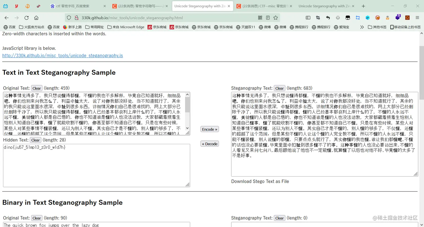
Task: Open the orange gear extension icon
Action: coord(407,17)
